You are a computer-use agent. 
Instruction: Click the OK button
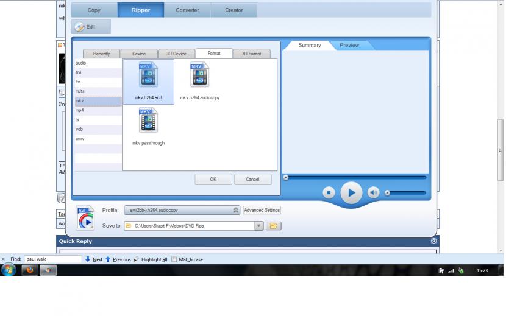[x=213, y=179]
